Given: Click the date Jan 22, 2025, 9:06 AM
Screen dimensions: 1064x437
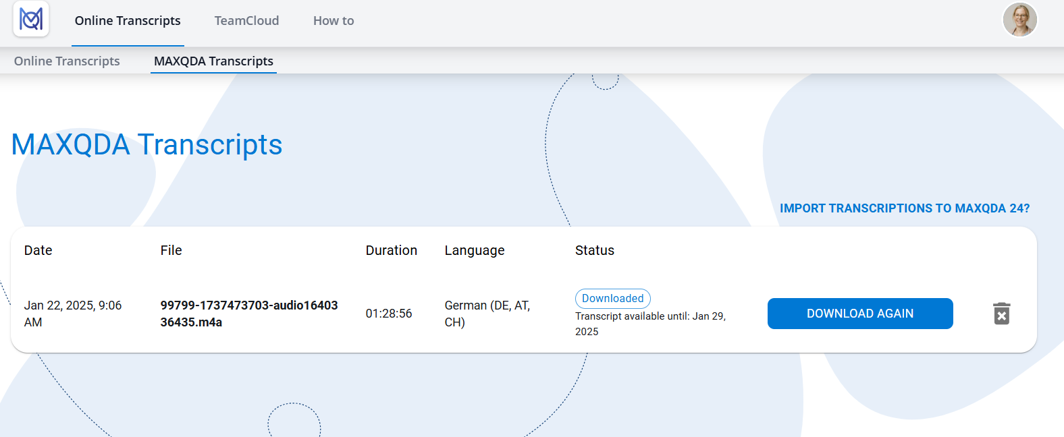Looking at the screenshot, I should pos(73,314).
